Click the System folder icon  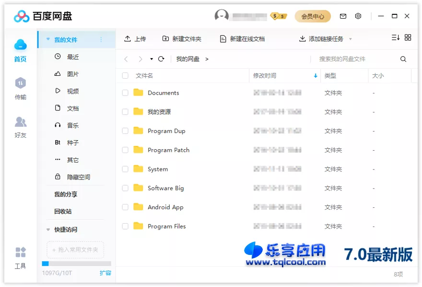pyautogui.click(x=138, y=168)
